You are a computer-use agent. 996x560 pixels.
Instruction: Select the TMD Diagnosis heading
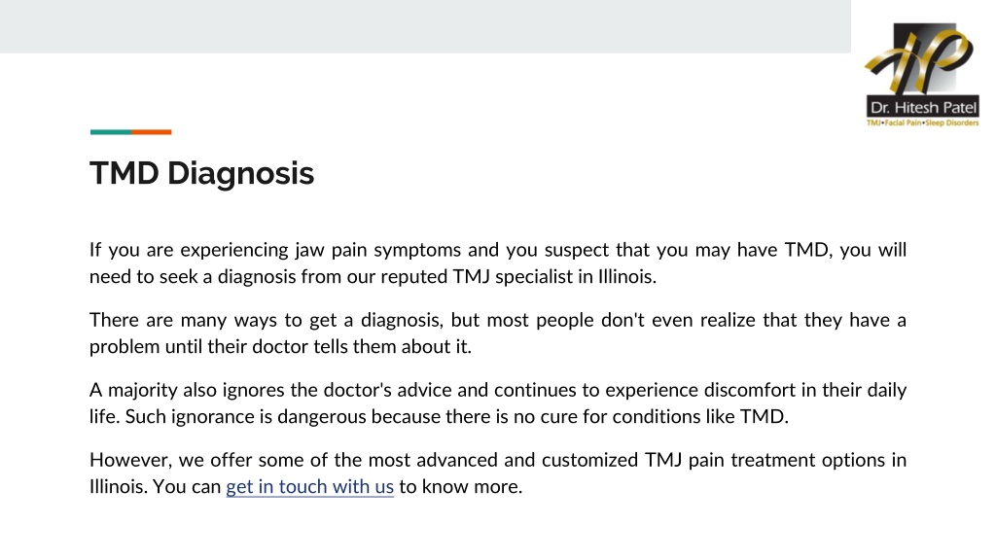point(202,173)
